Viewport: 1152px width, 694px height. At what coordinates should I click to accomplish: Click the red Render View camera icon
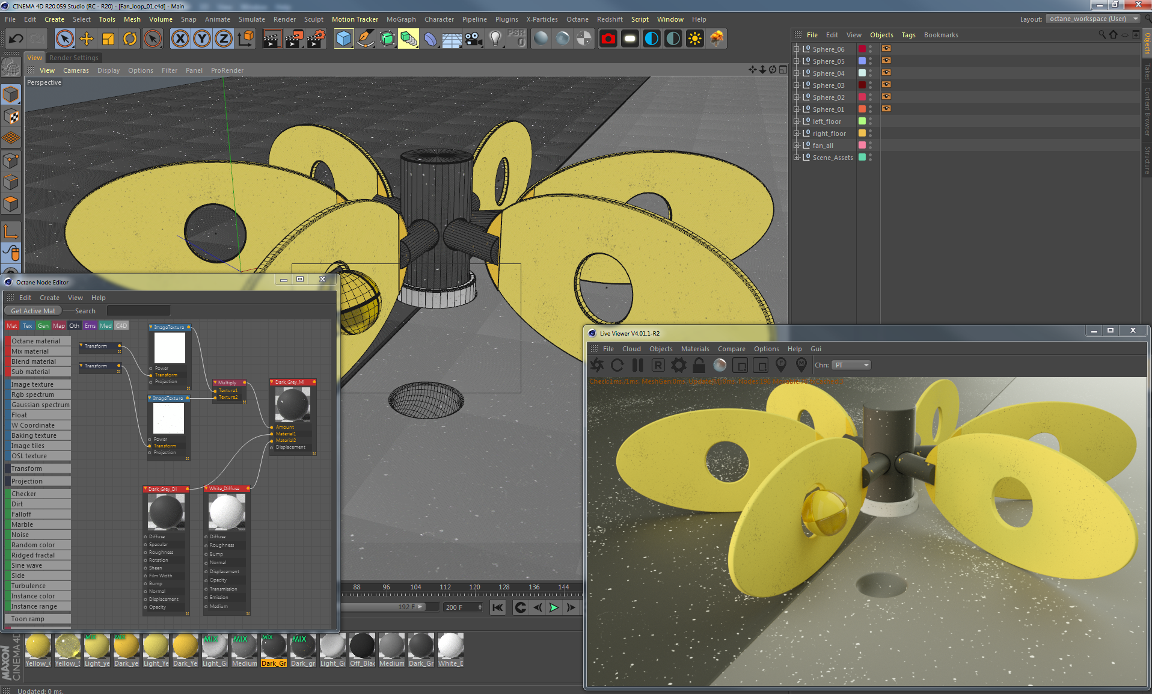tap(608, 38)
